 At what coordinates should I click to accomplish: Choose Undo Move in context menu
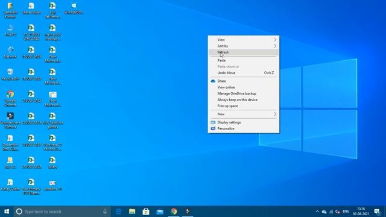tap(244, 73)
